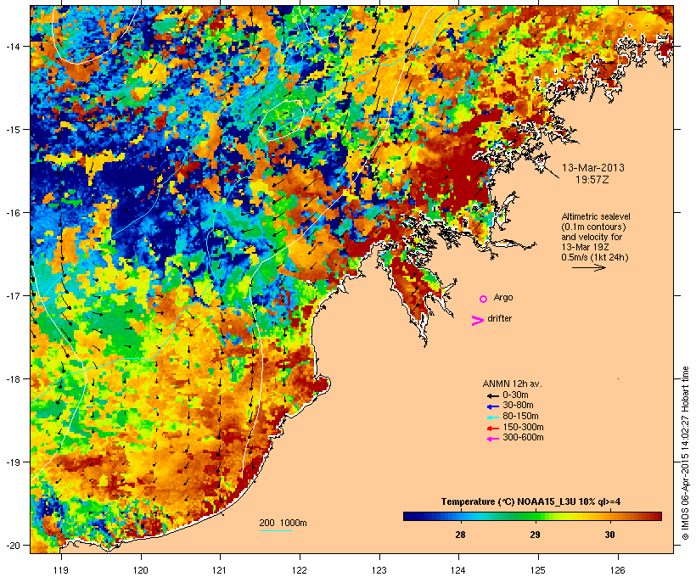The height and width of the screenshot is (577, 696).
Task: Click the longitude label 119
Action: click(61, 570)
